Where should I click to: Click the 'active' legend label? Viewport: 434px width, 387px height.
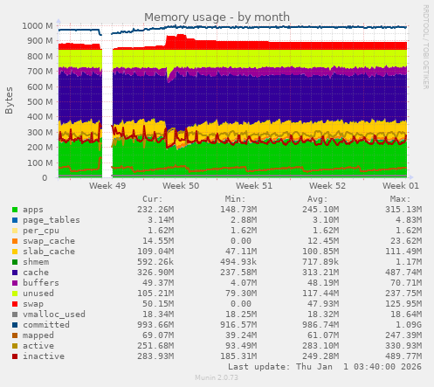click(38, 346)
